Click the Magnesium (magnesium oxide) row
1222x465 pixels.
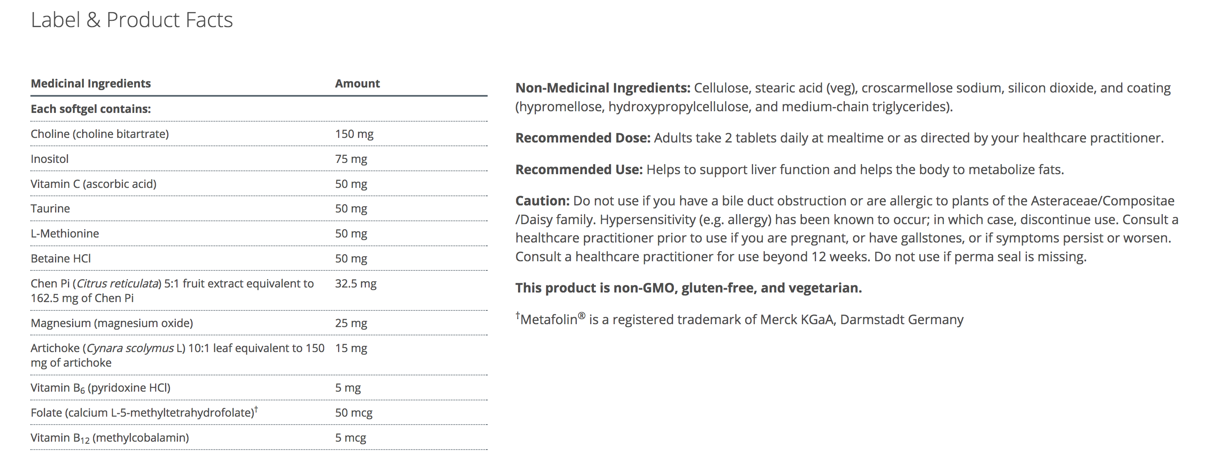click(x=112, y=323)
